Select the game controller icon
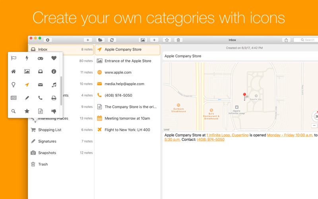Image resolution: width=318 pixels, height=199 pixels. point(40,58)
